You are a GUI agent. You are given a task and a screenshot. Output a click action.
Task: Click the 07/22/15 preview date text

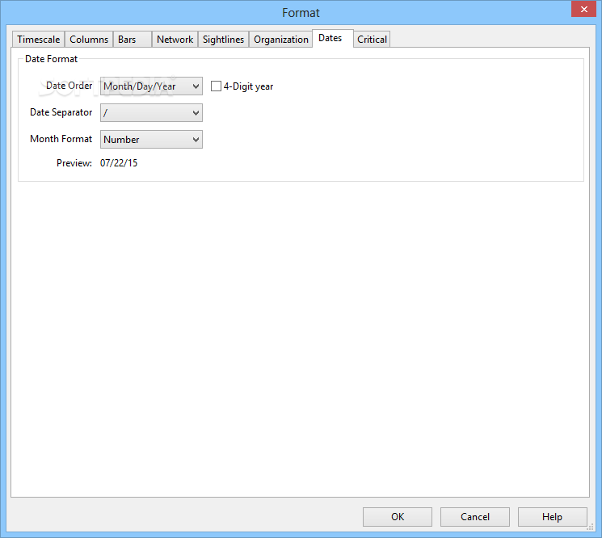point(119,163)
